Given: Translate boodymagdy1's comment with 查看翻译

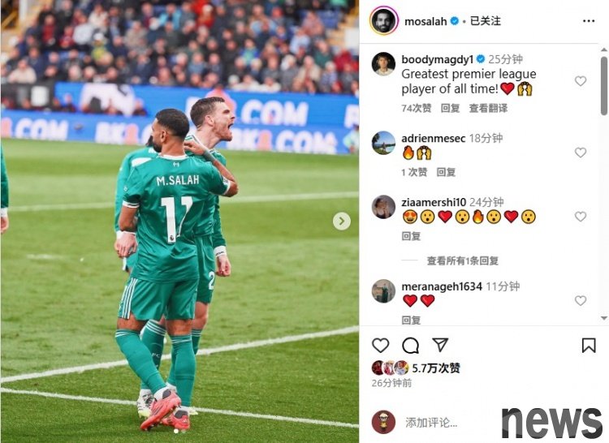Looking at the screenshot, I should tap(488, 108).
